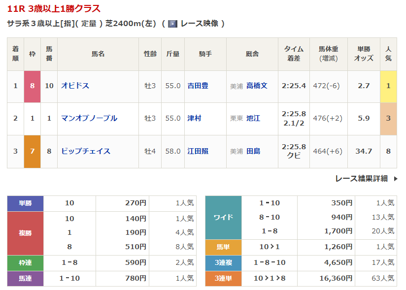
Task: Click the 63人気 popularity value
Action: [383, 278]
